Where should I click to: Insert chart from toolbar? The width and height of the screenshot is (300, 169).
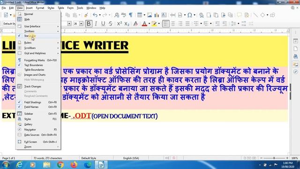(157, 15)
